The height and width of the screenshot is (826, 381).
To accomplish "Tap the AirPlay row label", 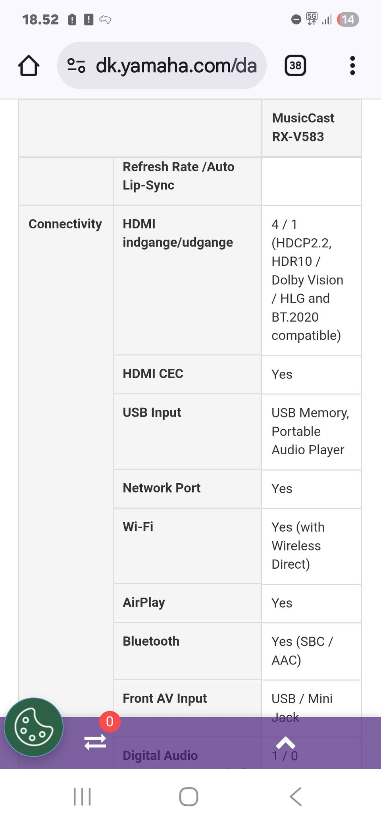I will point(144,602).
